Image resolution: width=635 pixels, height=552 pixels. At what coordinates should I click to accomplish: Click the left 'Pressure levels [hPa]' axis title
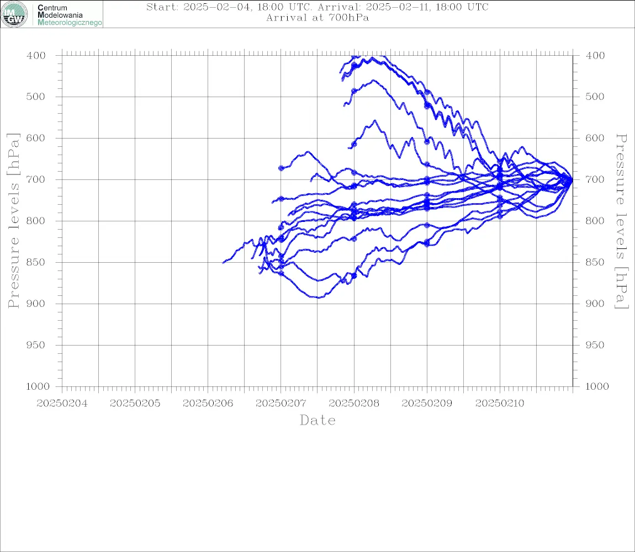coord(13,221)
